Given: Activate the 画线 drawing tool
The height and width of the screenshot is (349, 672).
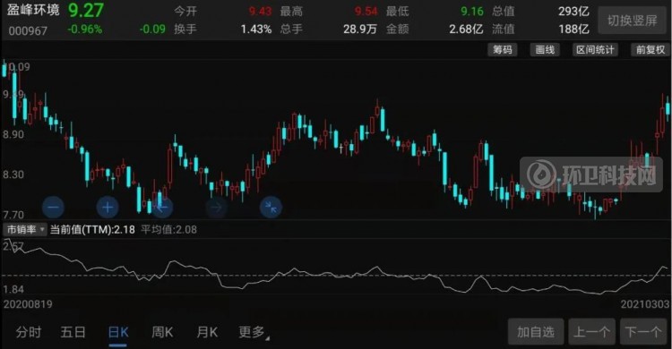Looking at the screenshot, I should [x=545, y=50].
